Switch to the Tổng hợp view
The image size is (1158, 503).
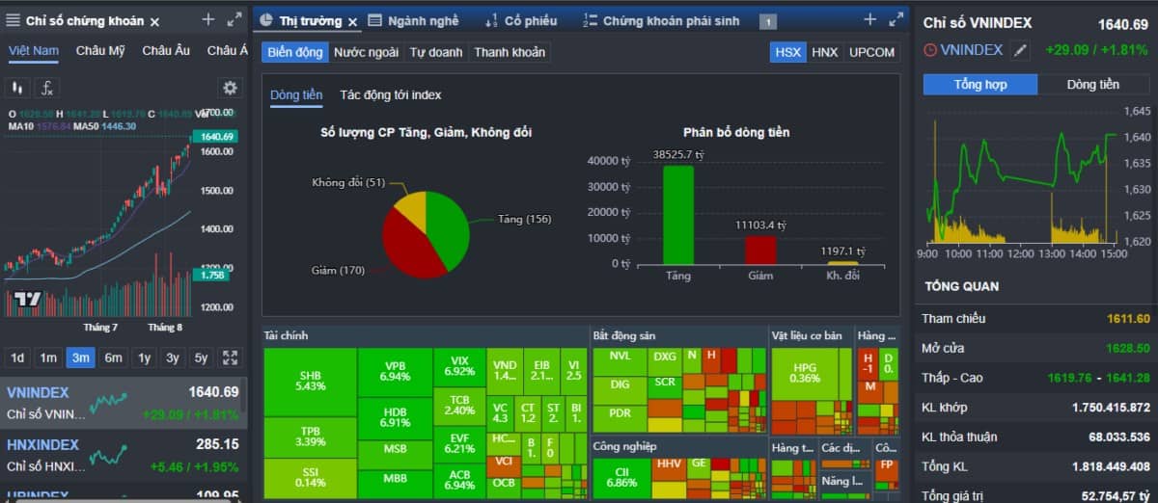coord(980,85)
